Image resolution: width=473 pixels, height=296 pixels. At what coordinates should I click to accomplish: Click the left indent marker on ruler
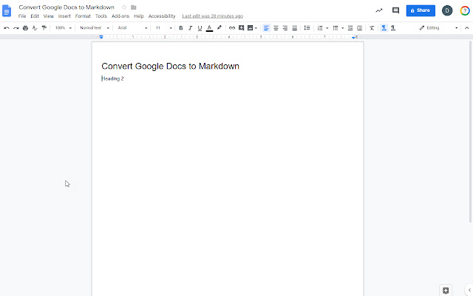[x=101, y=37]
